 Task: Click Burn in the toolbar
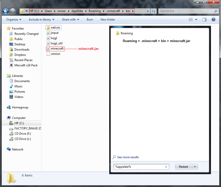[90, 19]
